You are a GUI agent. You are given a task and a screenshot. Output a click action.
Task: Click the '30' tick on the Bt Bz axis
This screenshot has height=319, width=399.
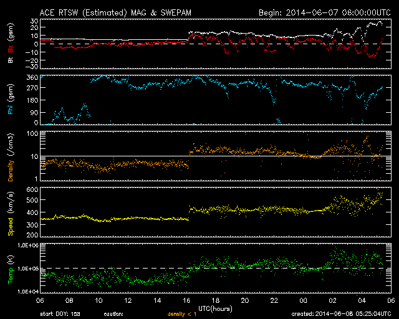[34, 21]
